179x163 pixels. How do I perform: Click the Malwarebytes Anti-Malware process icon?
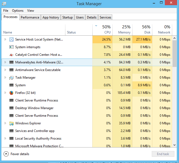[x=11, y=62]
